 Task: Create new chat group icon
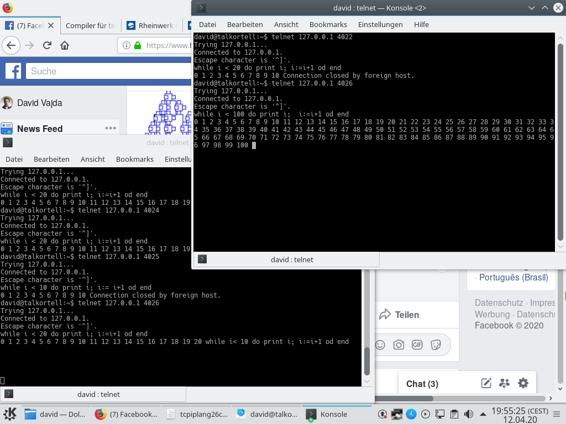(x=504, y=383)
